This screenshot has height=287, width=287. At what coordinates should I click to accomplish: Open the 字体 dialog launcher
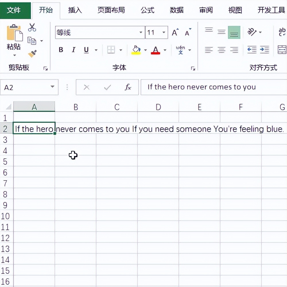click(193, 69)
